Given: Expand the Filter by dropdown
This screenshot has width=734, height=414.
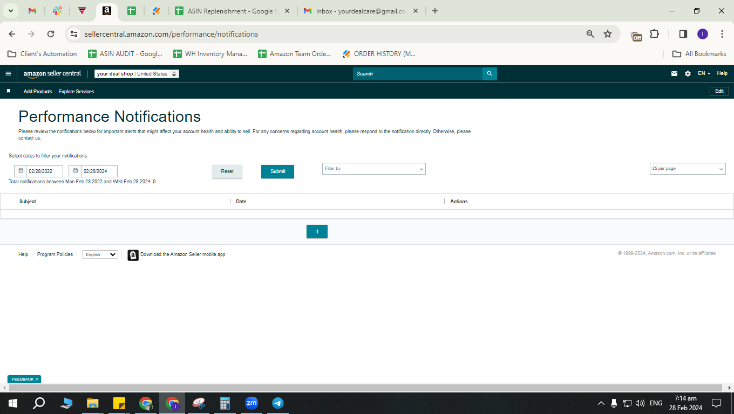Looking at the screenshot, I should [374, 169].
